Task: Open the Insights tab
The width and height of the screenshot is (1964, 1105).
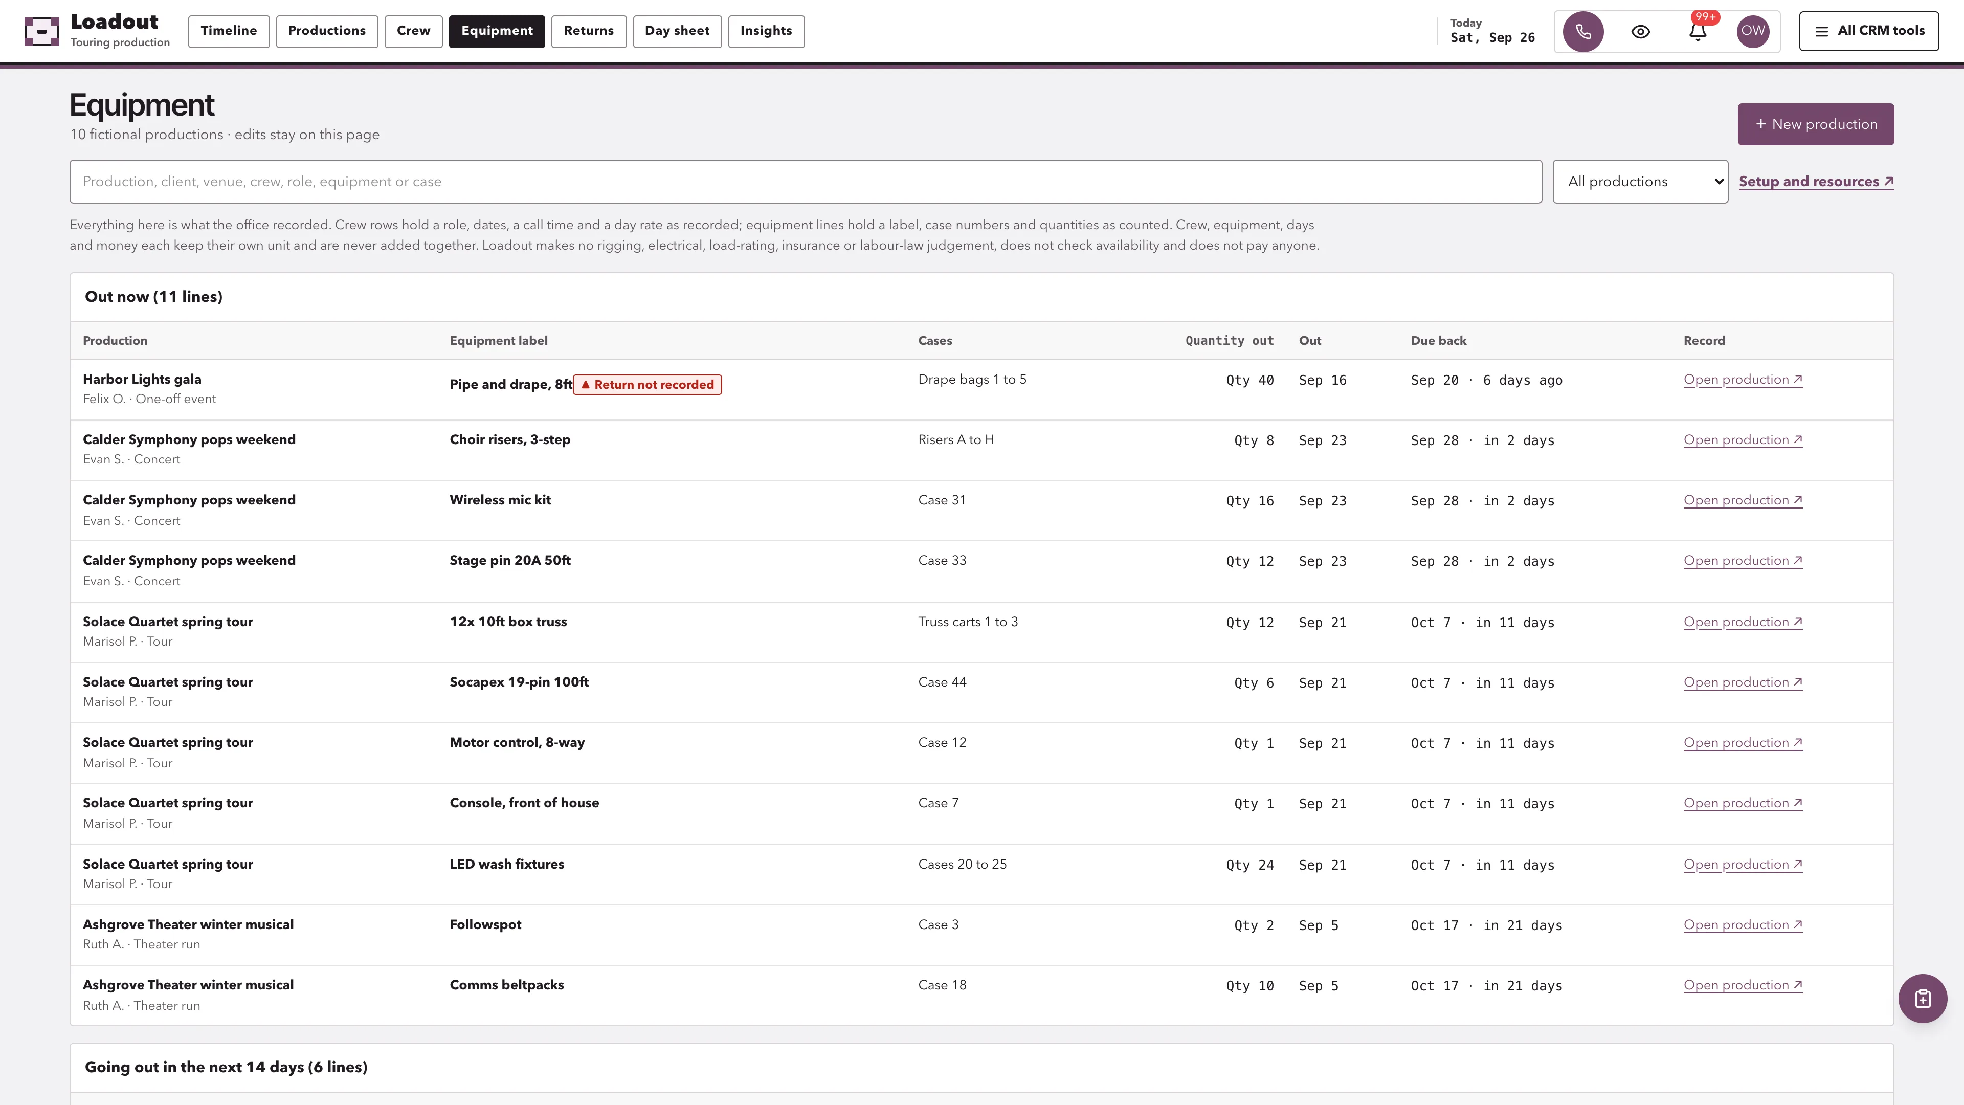Action: click(x=766, y=31)
